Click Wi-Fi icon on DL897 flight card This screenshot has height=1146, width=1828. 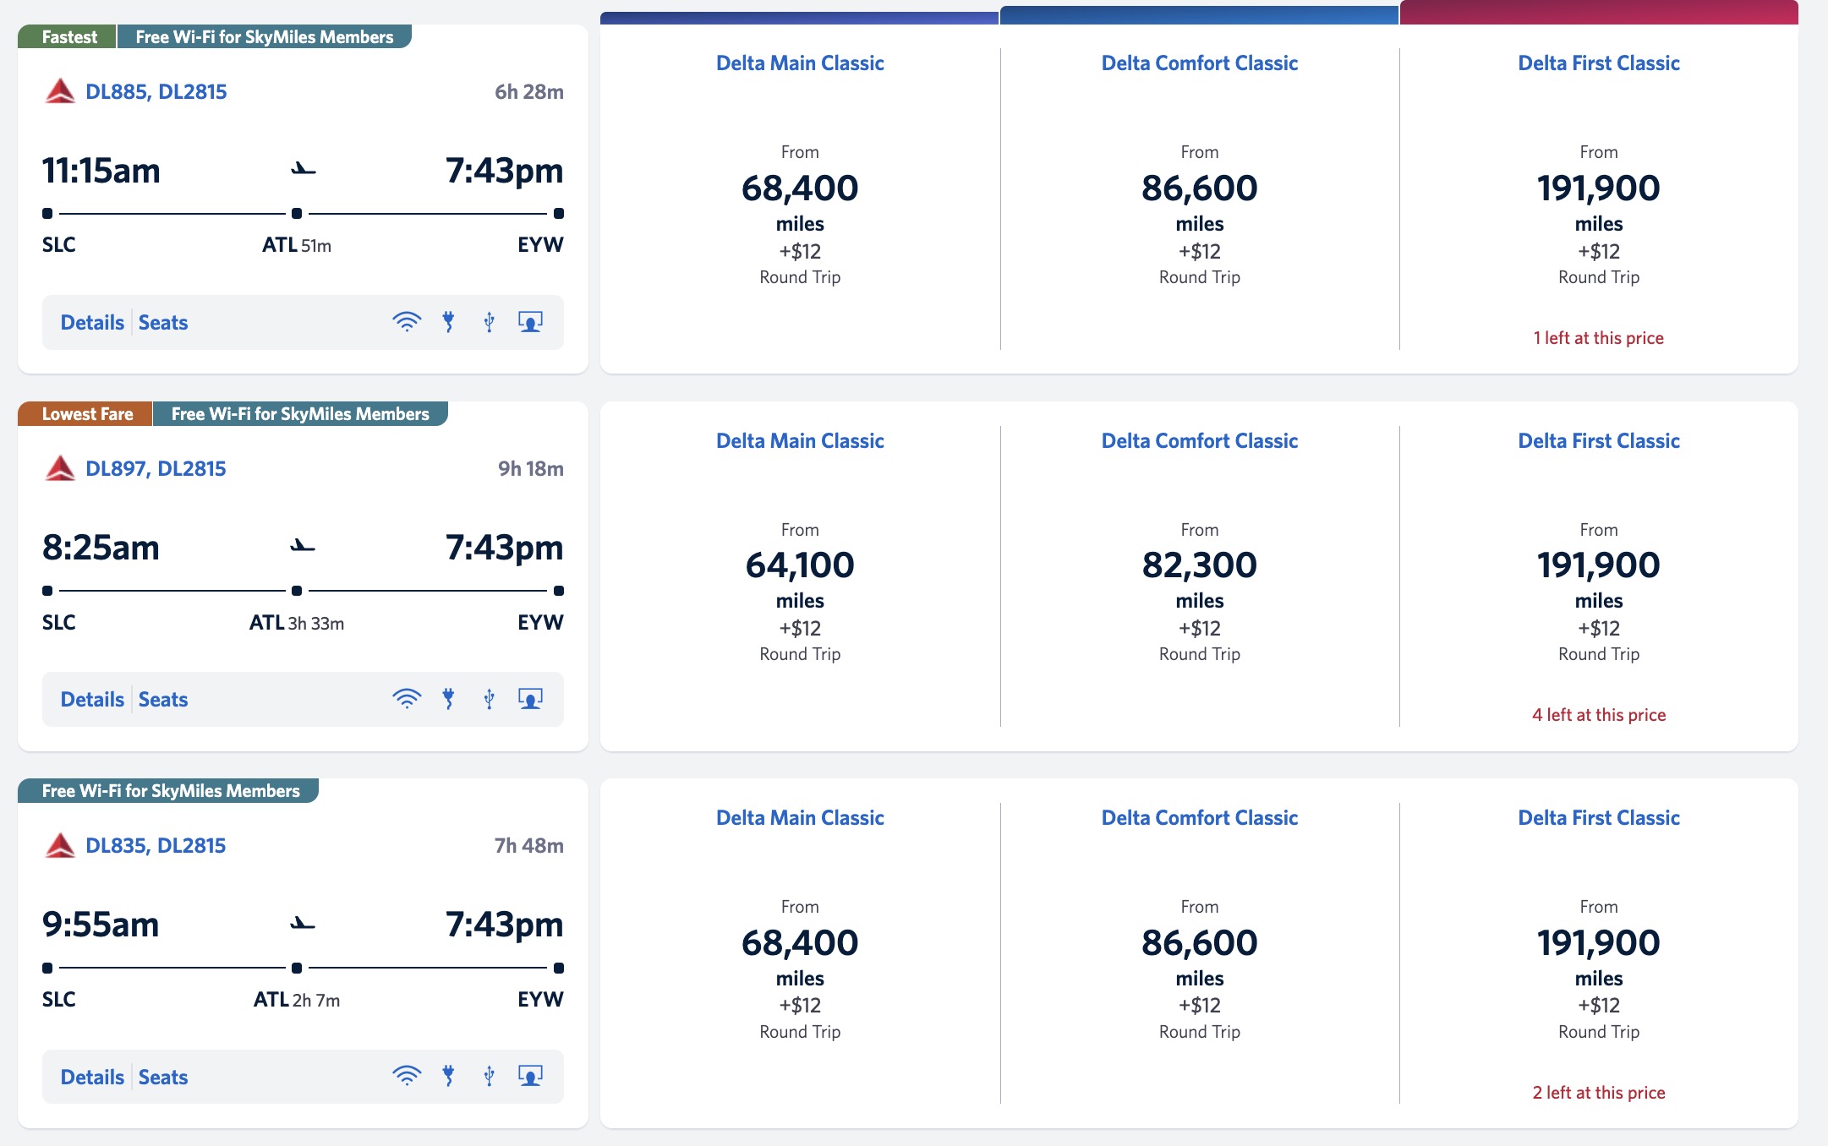(407, 699)
